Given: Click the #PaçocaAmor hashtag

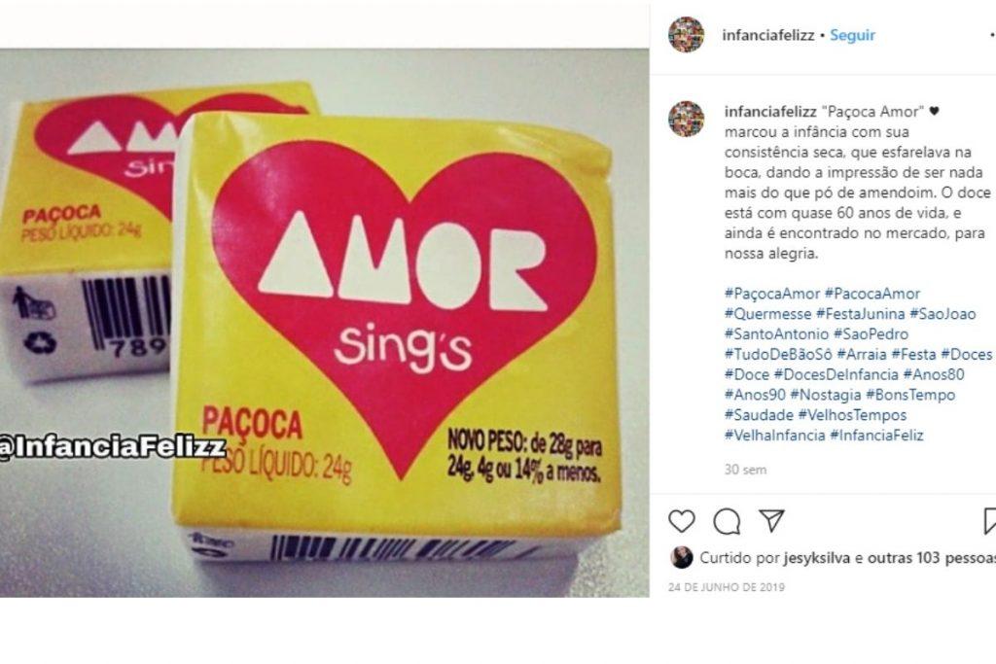Looking at the screenshot, I should (x=771, y=294).
